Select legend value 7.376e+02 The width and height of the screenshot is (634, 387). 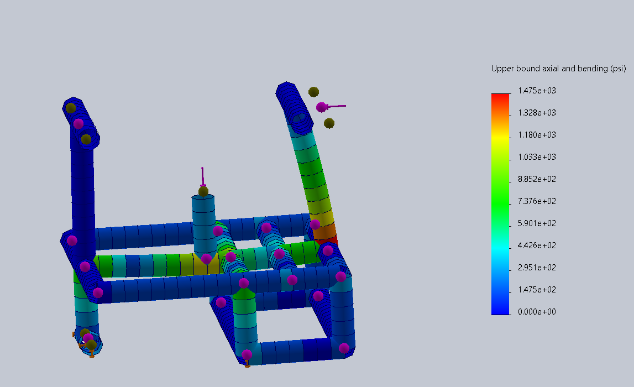pyautogui.click(x=537, y=201)
